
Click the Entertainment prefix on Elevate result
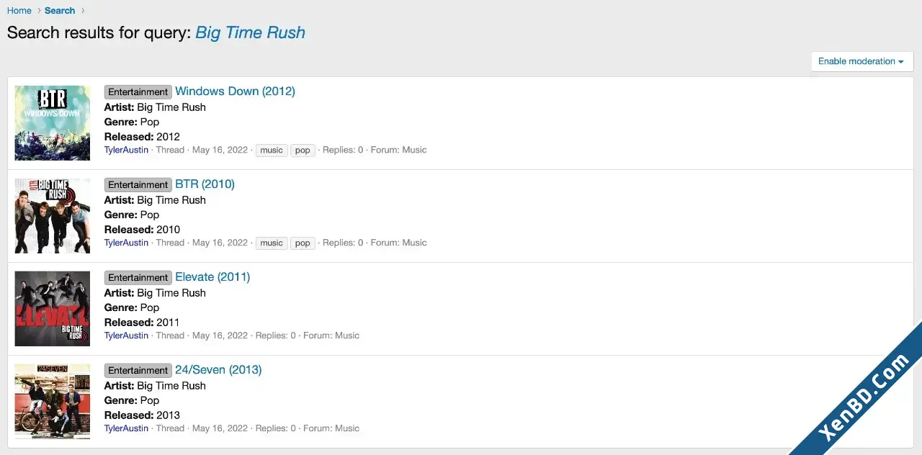point(138,278)
